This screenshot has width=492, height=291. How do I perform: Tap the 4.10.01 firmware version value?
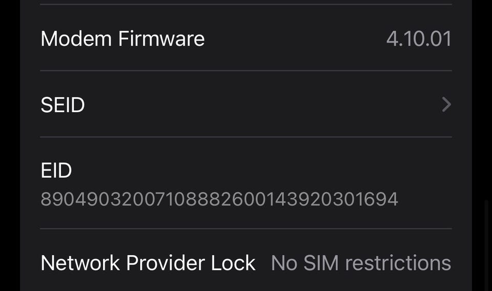pyautogui.click(x=418, y=39)
